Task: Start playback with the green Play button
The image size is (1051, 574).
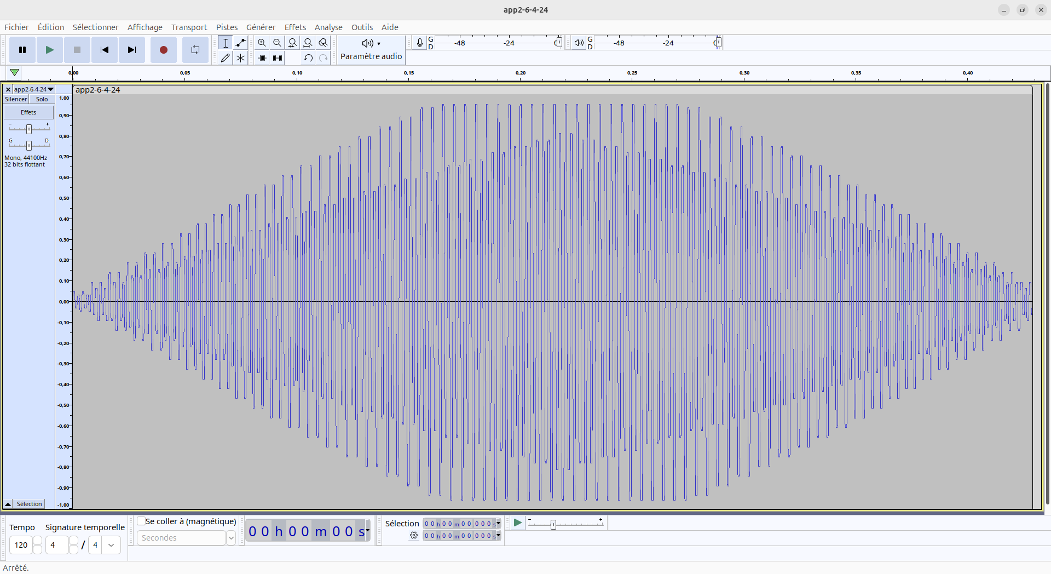Action: point(49,50)
